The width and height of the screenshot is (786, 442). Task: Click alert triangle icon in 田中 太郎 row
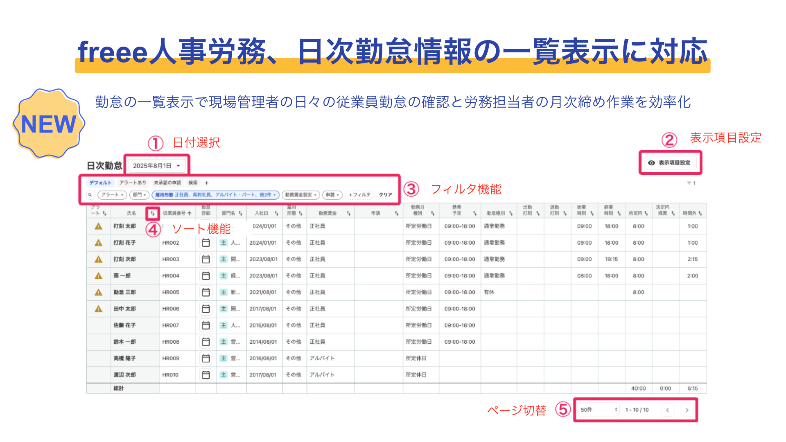98,309
